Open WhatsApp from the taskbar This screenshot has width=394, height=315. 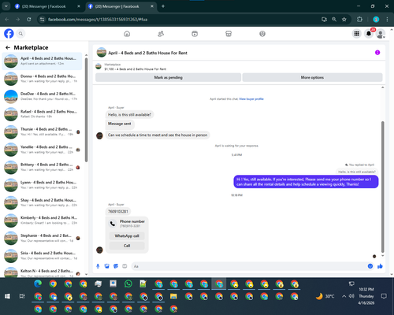tap(128, 284)
